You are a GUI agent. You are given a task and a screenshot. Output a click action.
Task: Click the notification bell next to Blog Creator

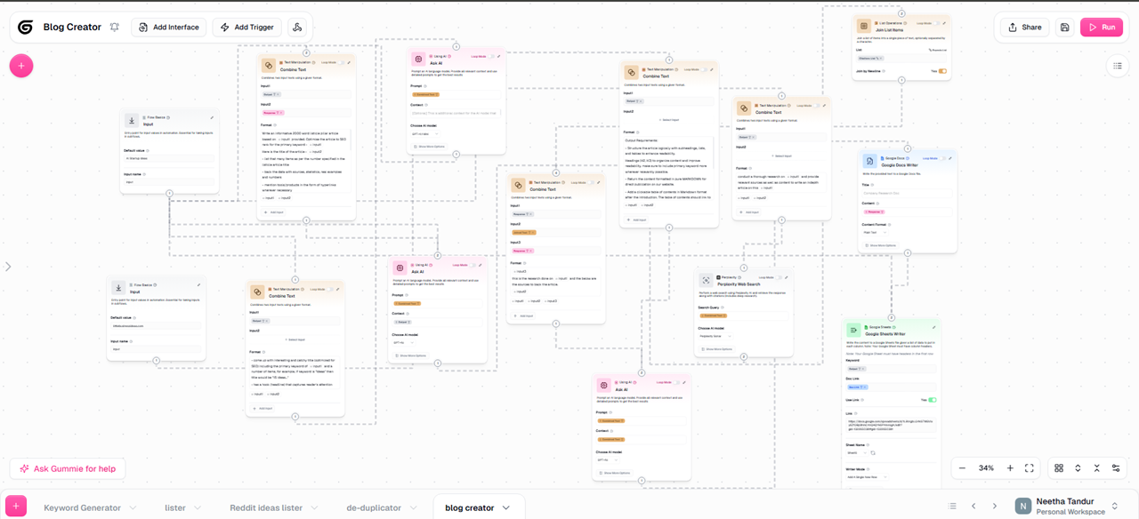(115, 28)
